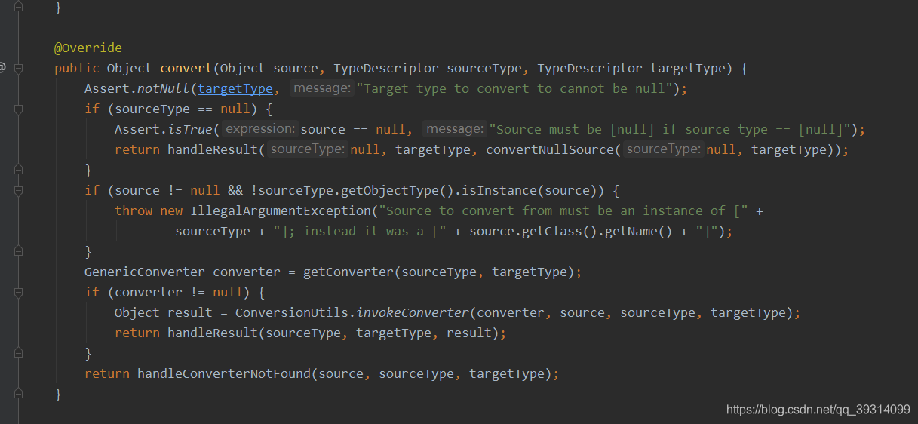Click the 'result' variable in 'Object result' declaration

point(190,312)
